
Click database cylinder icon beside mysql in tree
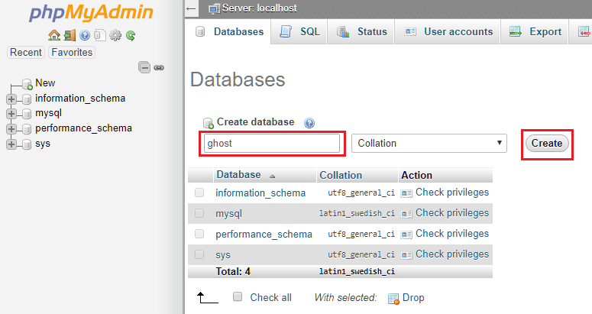[27, 114]
